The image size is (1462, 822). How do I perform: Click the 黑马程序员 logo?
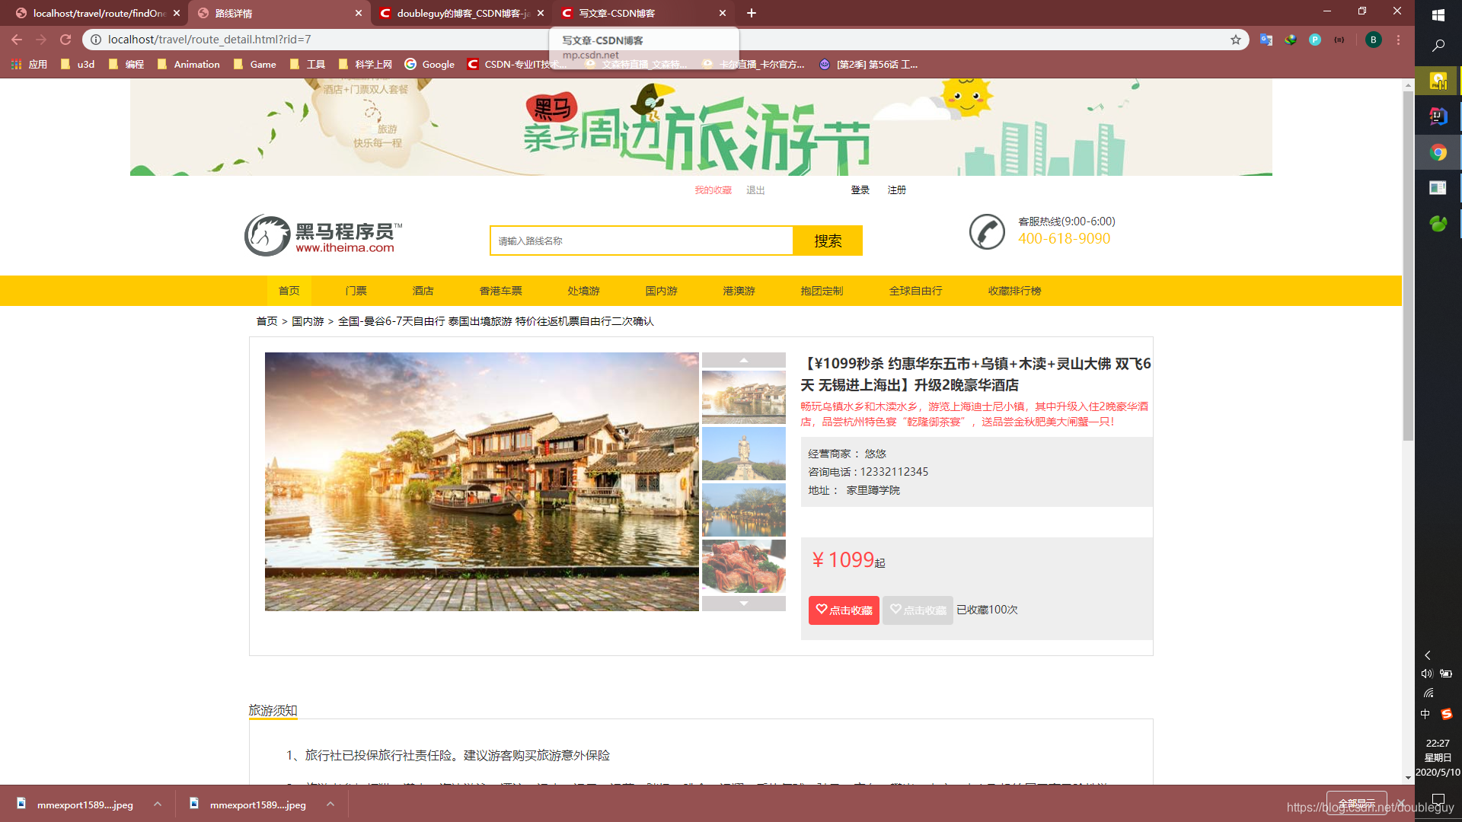tap(323, 235)
